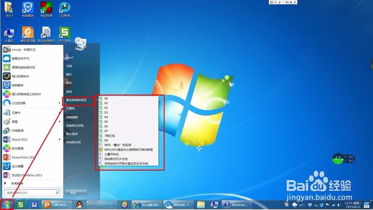The width and height of the screenshot is (373, 210).
Task: Open recent file 7角红包
Action: 129,136
